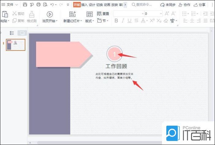215x145 pixels.
Task: Click the clear formatting eraser icon
Action: pyautogui.click(x=166, y=21)
